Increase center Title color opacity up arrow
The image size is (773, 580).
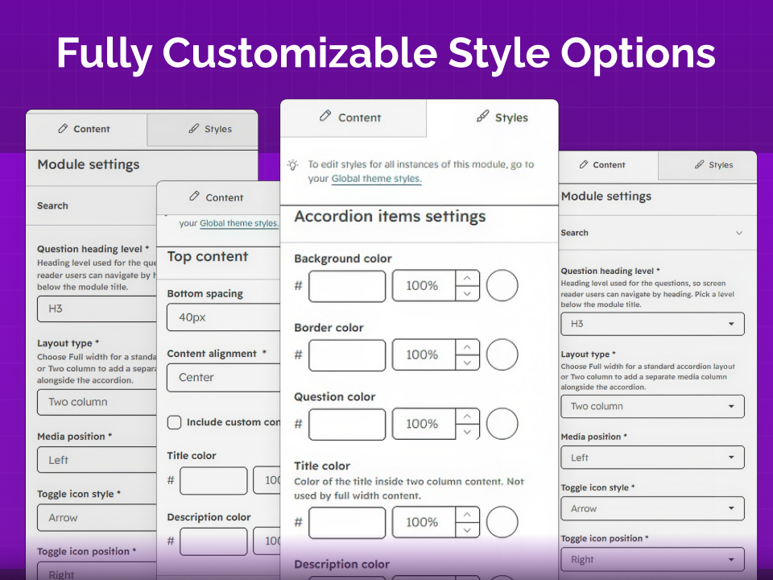point(467,515)
